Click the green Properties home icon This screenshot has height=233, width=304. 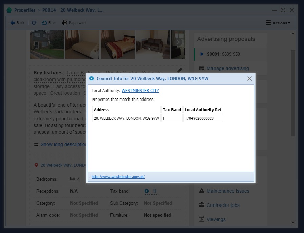[9, 10]
